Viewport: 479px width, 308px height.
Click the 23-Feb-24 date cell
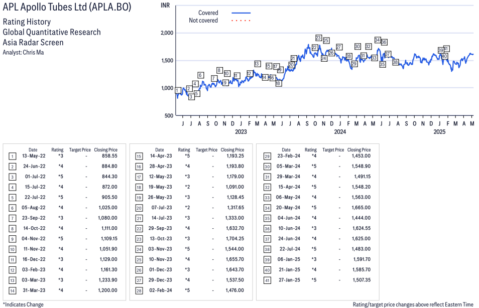[289, 156]
